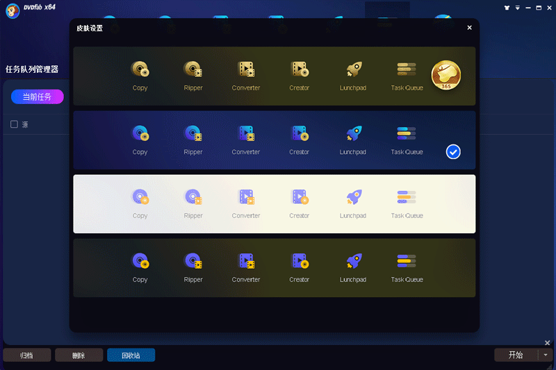
Task: Click the DVDFab logo in the title bar
Action: [12, 10]
